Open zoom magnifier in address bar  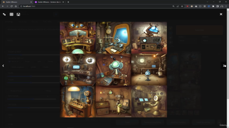pyautogui.click(x=173, y=6)
